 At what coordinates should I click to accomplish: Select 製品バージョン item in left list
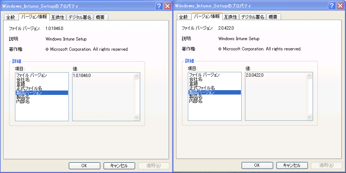[x=42, y=93]
